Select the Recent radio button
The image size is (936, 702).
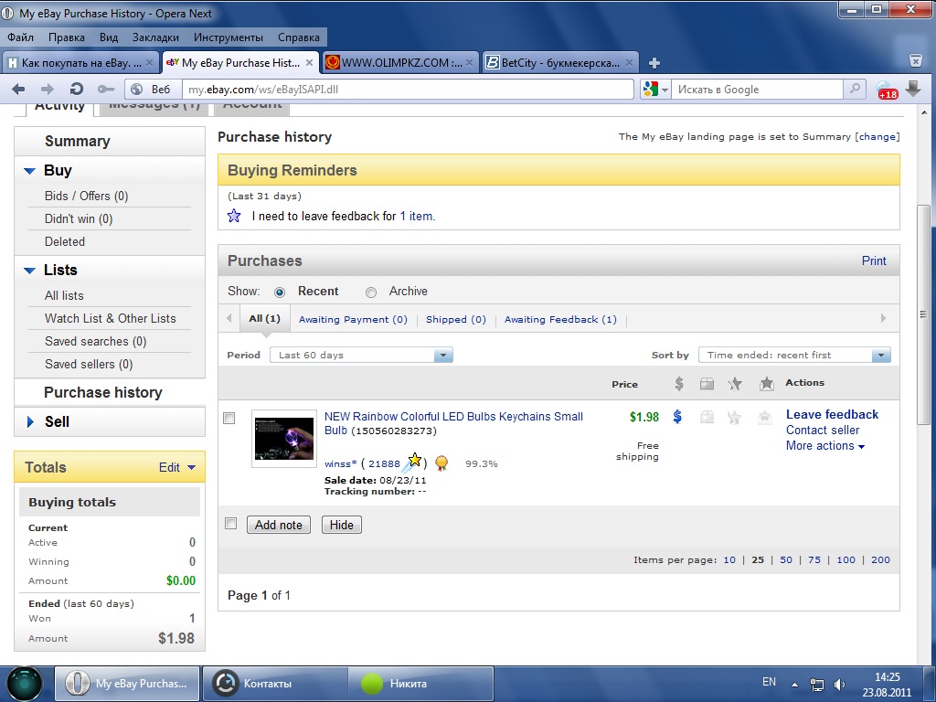tap(280, 292)
